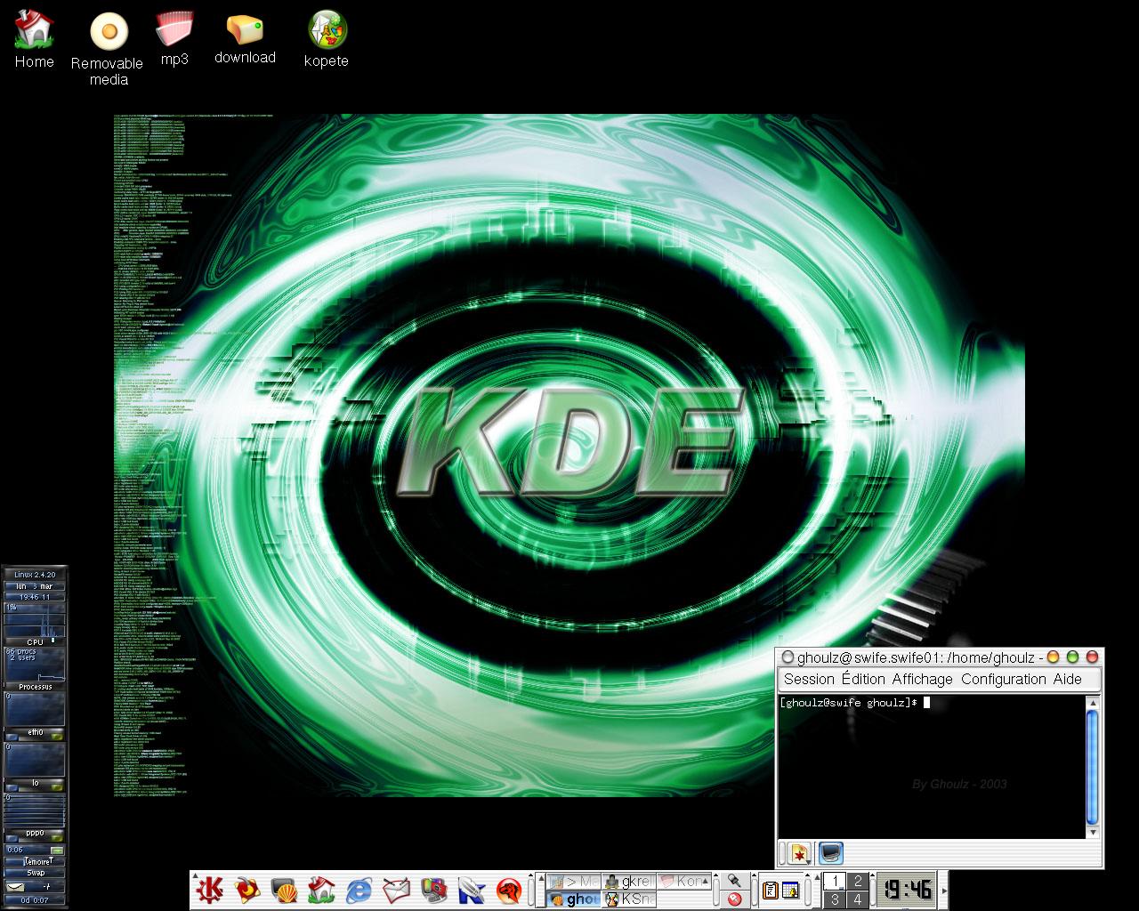The image size is (1139, 911).
Task: Switch to virtual desktop 2
Action: 858,882
